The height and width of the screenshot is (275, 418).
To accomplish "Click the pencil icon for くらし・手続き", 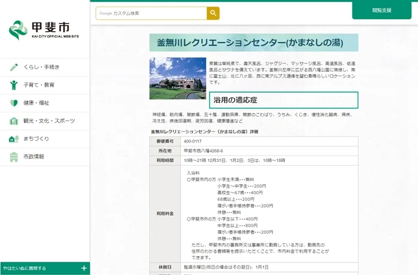I will click(x=14, y=67).
